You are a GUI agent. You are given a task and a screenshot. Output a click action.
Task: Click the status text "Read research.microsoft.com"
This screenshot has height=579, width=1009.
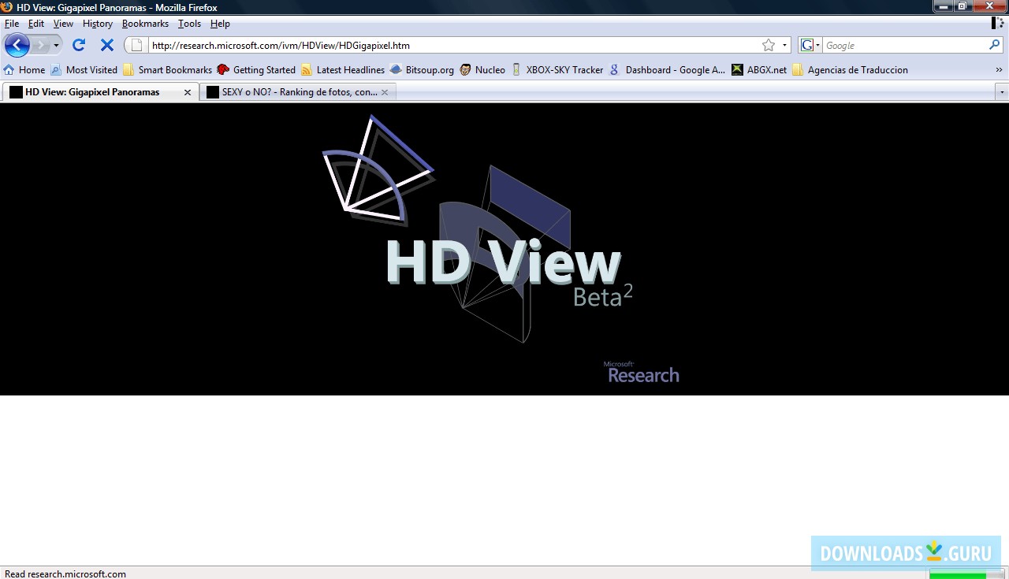point(65,573)
